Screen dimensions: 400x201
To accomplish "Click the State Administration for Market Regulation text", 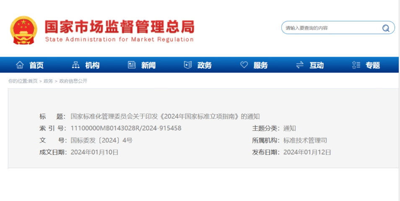I will click(x=119, y=39).
